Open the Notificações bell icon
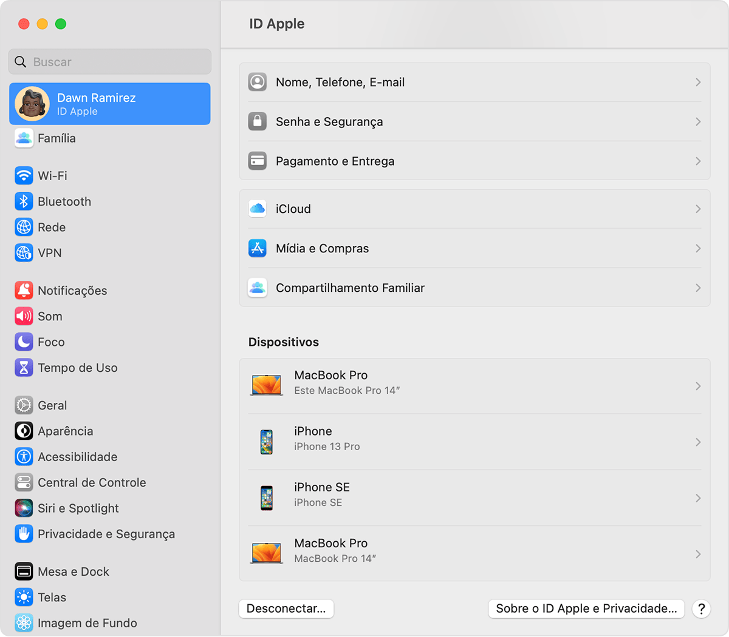Image resolution: width=729 pixels, height=637 pixels. 24,291
